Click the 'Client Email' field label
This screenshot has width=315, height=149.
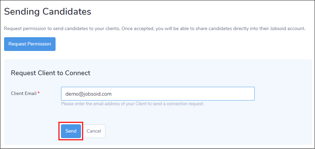(x=23, y=93)
